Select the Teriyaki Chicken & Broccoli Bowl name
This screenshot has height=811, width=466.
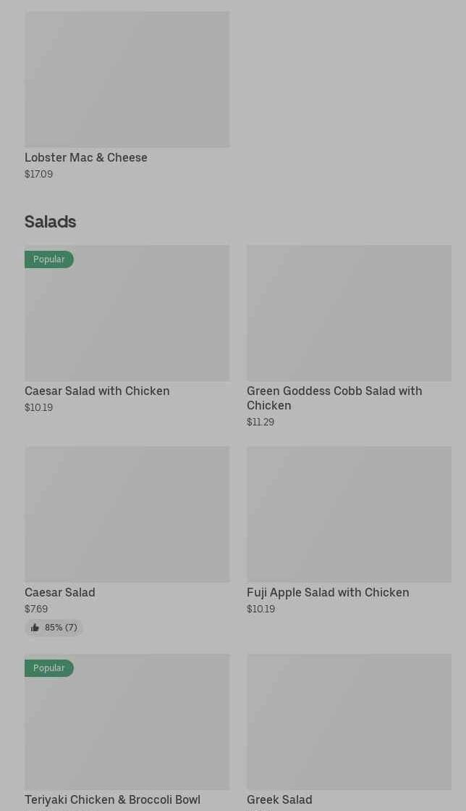click(x=112, y=799)
